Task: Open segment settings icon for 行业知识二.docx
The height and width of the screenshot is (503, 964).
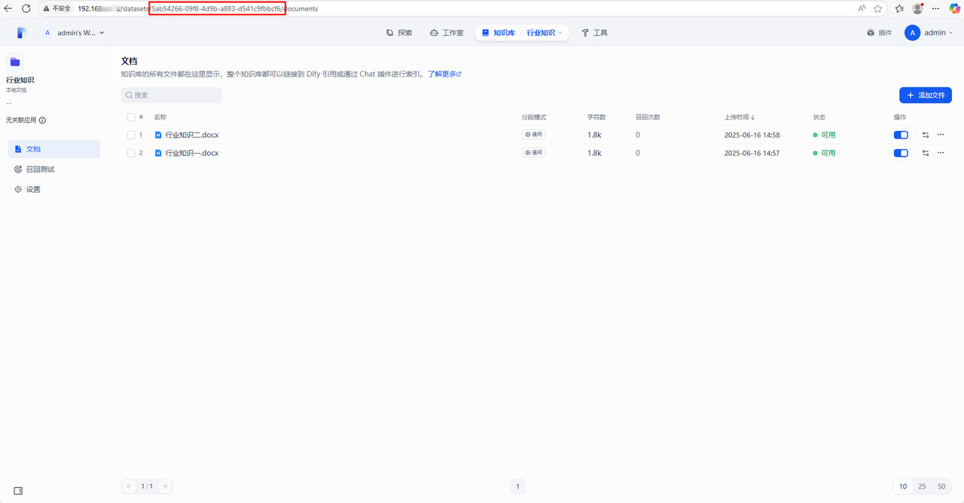Action: 926,135
